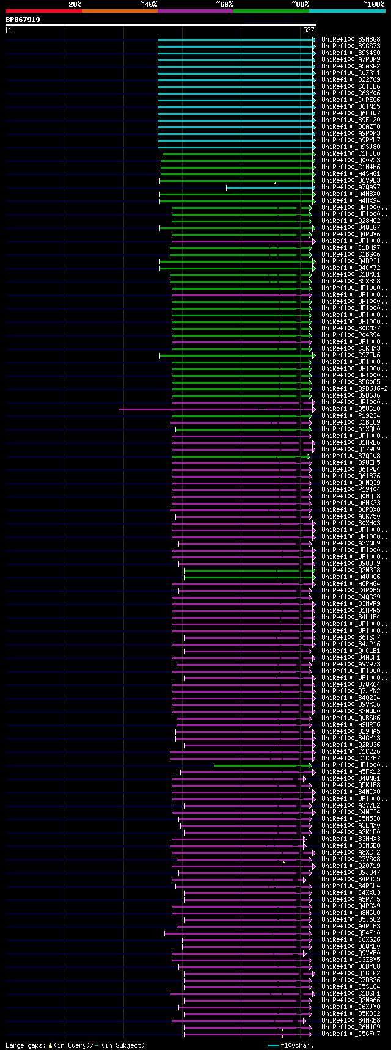Select hit label UniRef100_B7QI08

coord(351,456)
